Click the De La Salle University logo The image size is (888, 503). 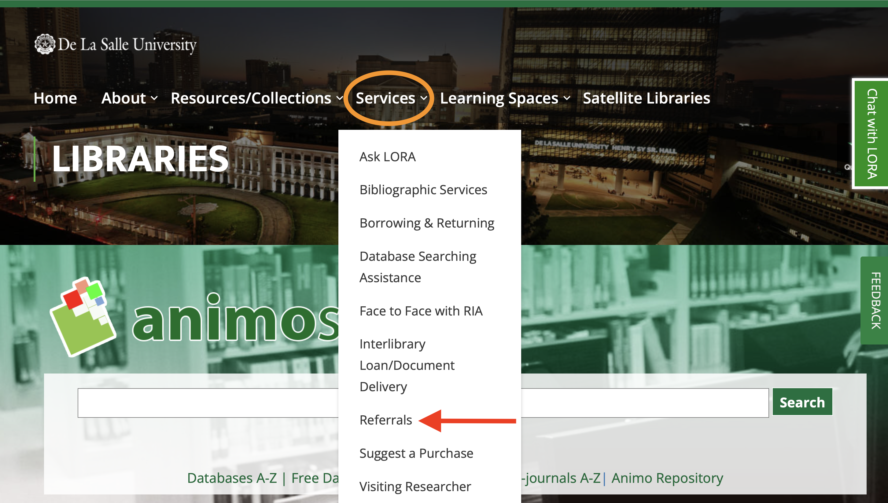pyautogui.click(x=115, y=44)
